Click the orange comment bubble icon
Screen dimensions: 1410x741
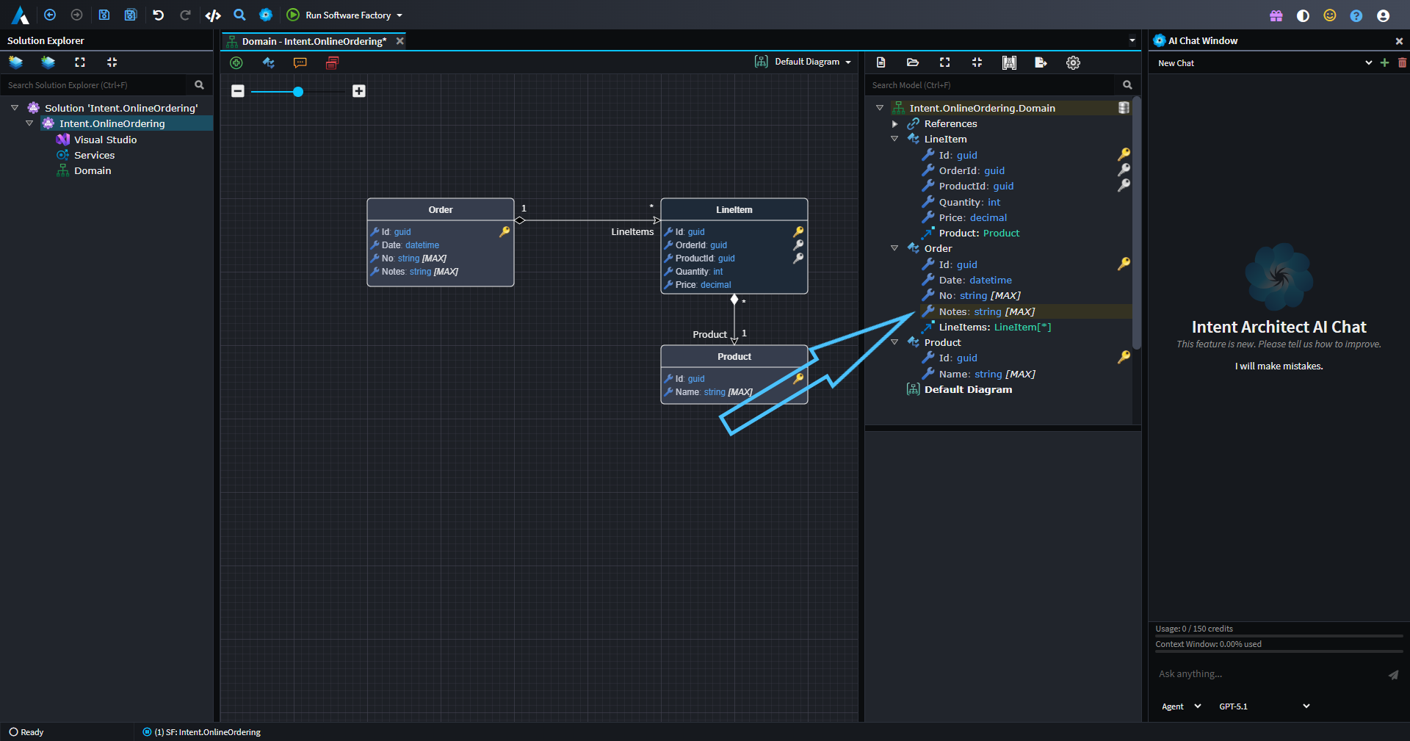pos(300,63)
